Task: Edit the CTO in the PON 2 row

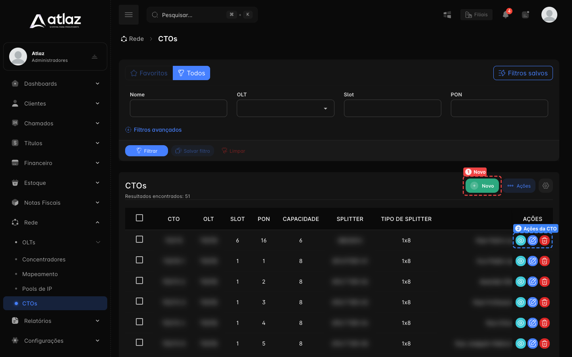Action: [x=533, y=282]
